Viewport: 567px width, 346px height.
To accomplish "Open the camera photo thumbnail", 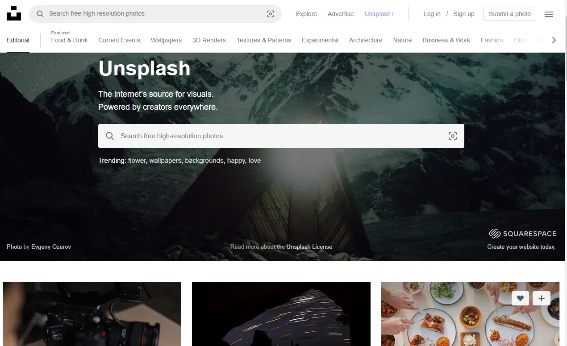I will 92,314.
